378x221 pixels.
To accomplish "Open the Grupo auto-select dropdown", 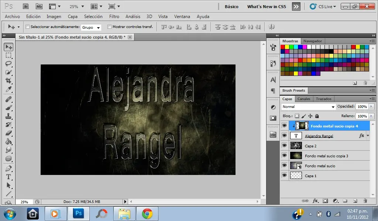I will coord(91,27).
